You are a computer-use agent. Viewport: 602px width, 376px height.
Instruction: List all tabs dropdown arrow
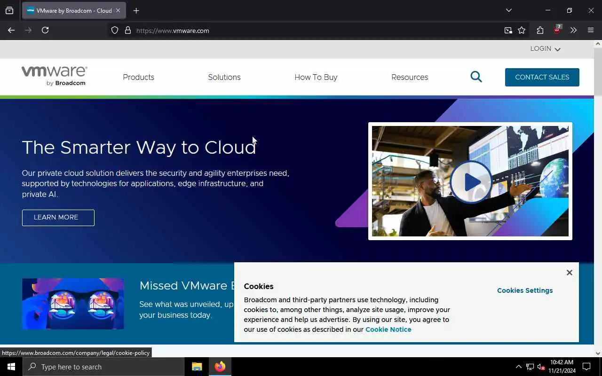click(509, 10)
